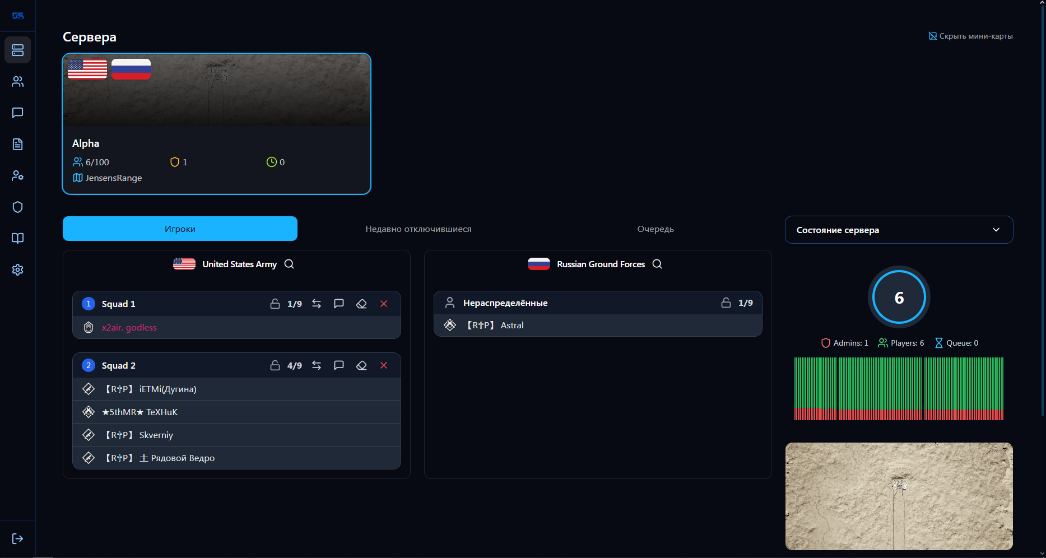1046x558 pixels.
Task: Send message to Squad 2
Action: pos(339,365)
